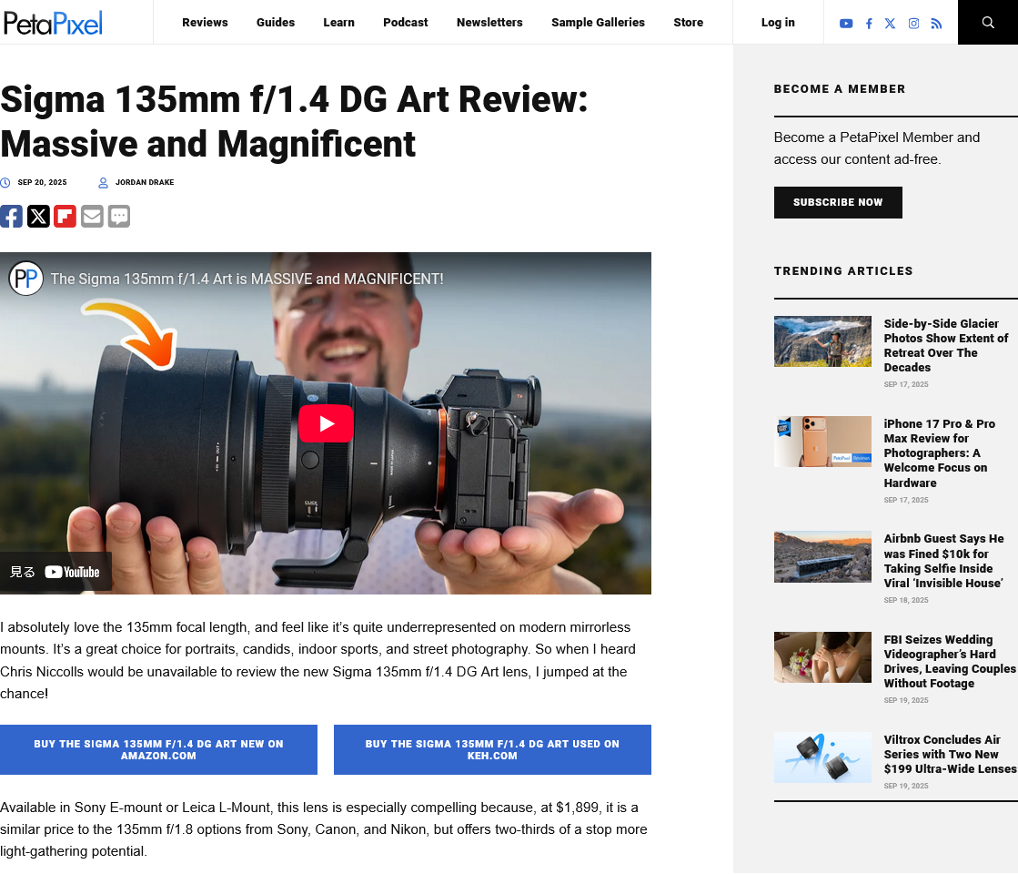Image resolution: width=1018 pixels, height=874 pixels.
Task: Open the Viltrox Air lenses thumbnail
Action: (x=822, y=757)
